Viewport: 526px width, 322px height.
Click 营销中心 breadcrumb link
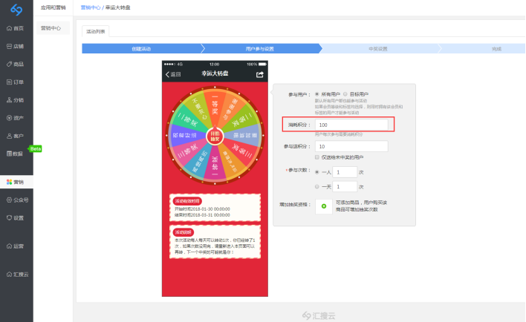89,7
